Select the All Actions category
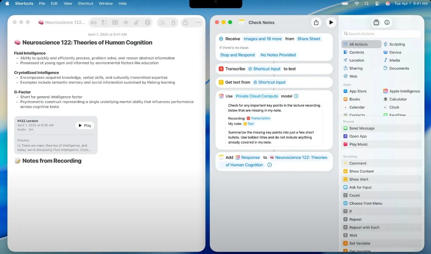The width and height of the screenshot is (431, 254). [x=361, y=44]
